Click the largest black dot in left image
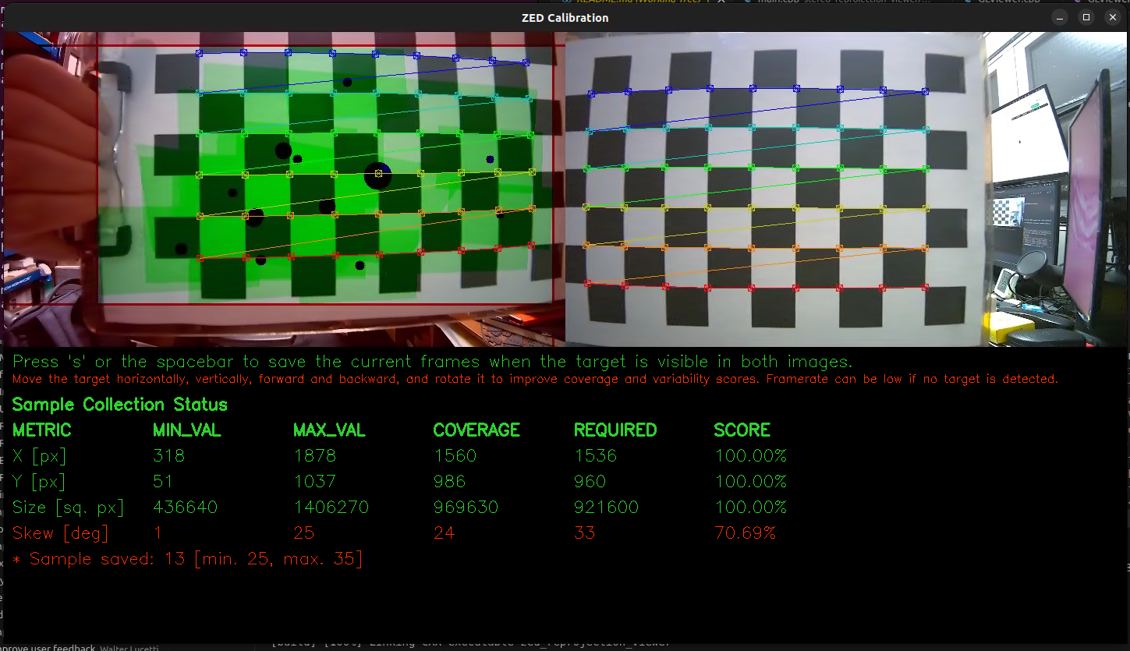Screen dimensions: 1130x651 377,176
